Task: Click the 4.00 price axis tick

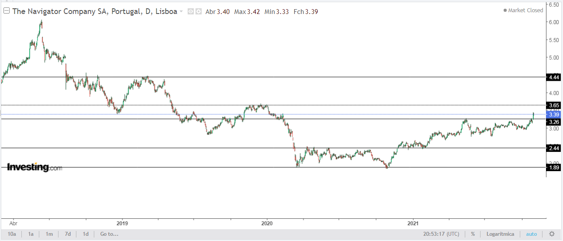Action: [553, 93]
